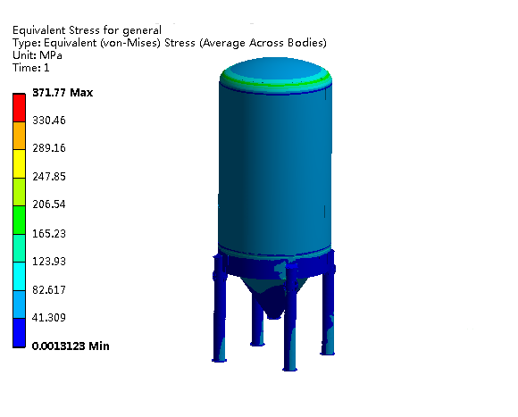Screen dimensions: 518x417
Task: Click the 0.0013123 Min legend label
Action: point(71,346)
